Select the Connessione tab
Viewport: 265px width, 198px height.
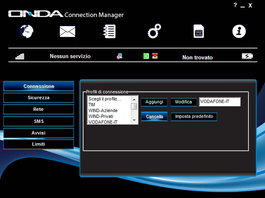(39, 86)
